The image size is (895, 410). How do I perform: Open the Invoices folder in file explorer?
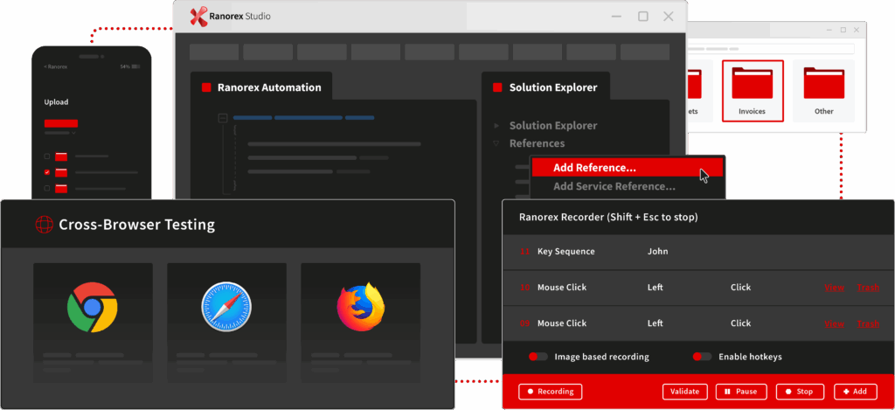pyautogui.click(x=753, y=91)
